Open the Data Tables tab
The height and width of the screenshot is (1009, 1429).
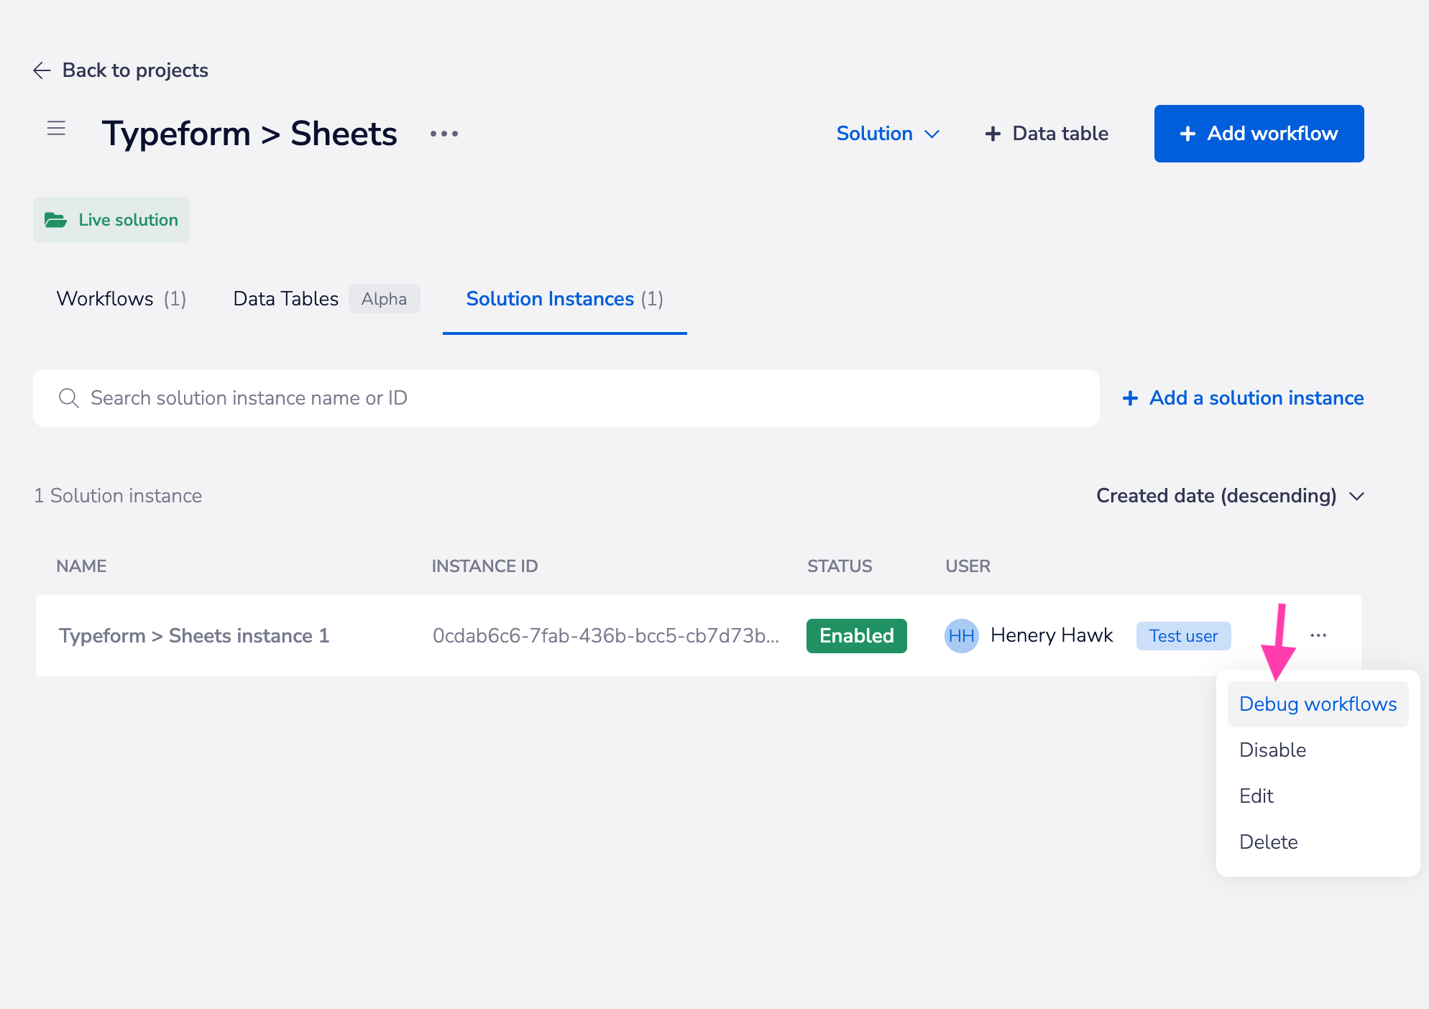tap(286, 299)
